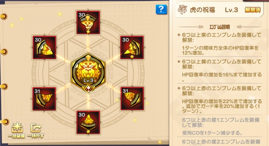Select the lower-right level 31 emblem piece
Screen dimensions: 269x146
point(132,99)
